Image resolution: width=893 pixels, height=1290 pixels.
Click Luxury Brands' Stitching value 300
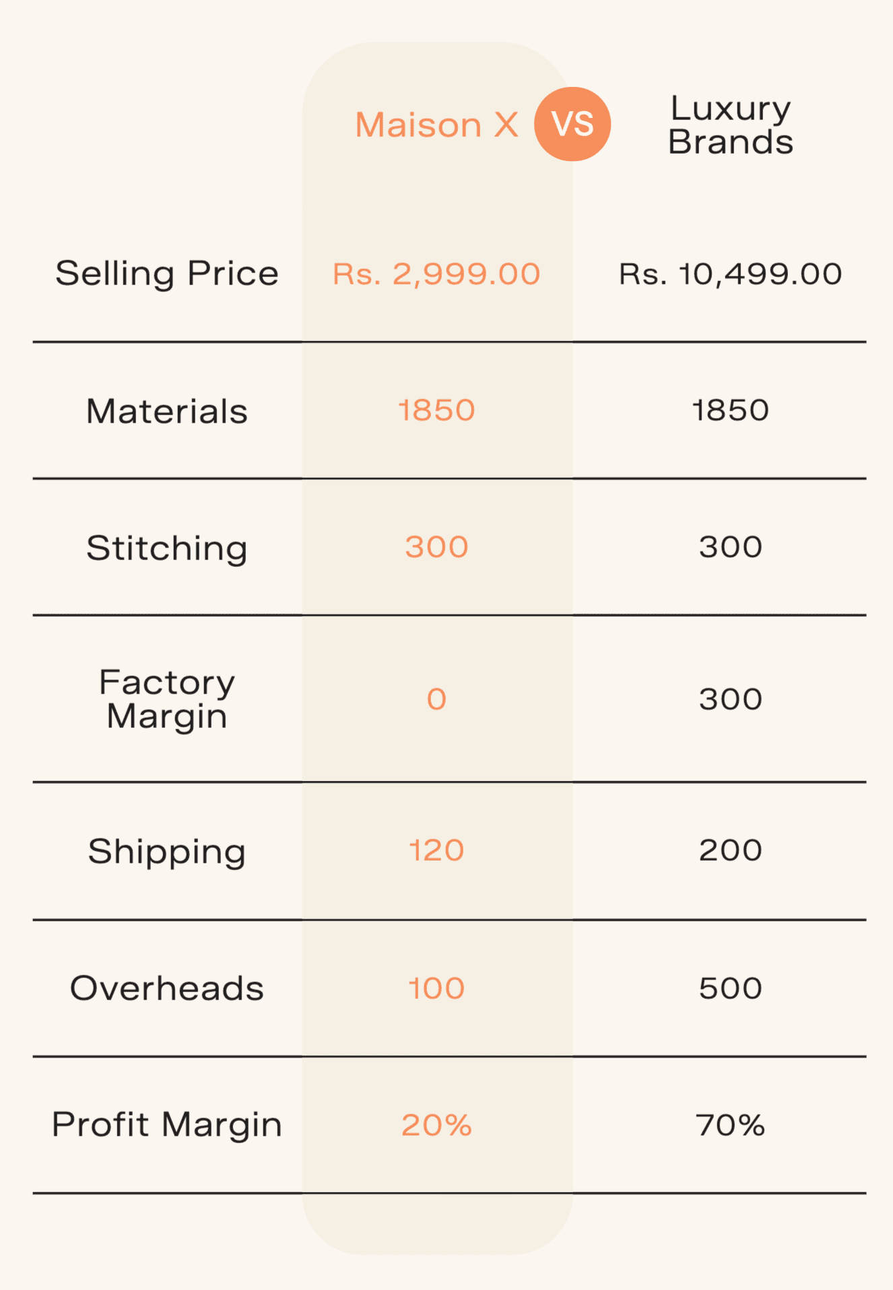730,547
